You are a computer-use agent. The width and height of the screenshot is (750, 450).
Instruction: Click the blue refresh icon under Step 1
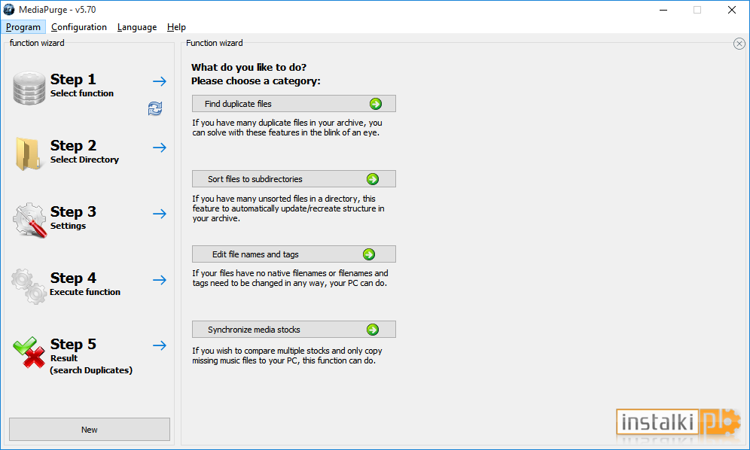[x=155, y=108]
